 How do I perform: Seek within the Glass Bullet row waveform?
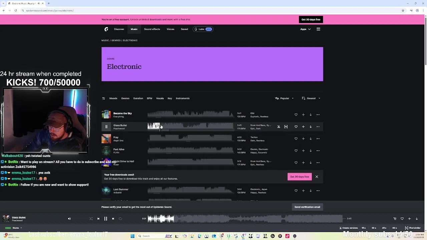coord(190,126)
